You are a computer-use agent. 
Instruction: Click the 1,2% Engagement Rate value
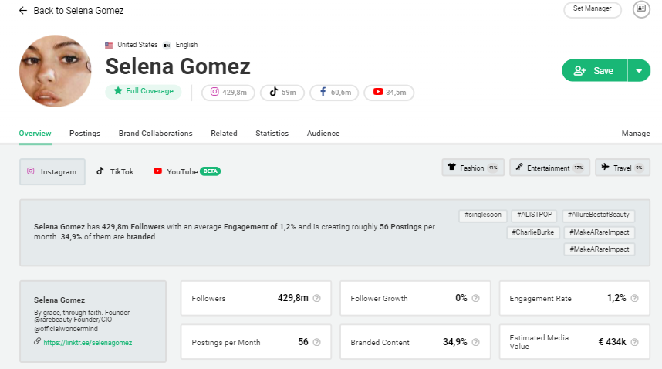pyautogui.click(x=616, y=298)
